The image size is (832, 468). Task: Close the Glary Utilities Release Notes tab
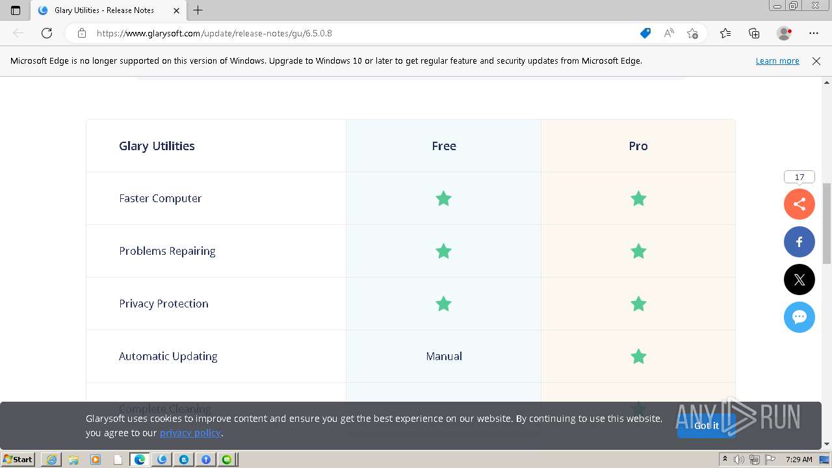click(x=177, y=10)
